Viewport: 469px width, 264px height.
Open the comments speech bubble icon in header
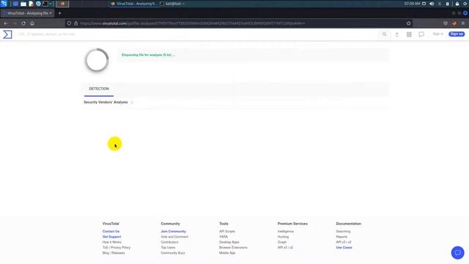421,34
